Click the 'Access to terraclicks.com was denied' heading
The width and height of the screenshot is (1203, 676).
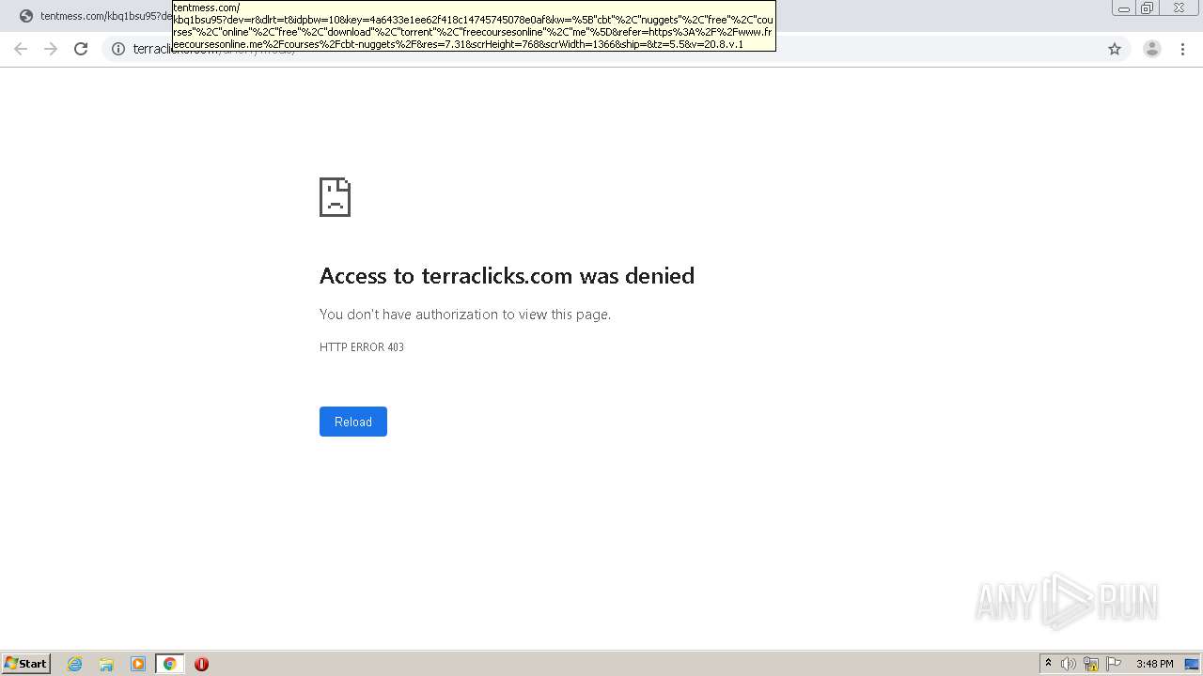[507, 276]
